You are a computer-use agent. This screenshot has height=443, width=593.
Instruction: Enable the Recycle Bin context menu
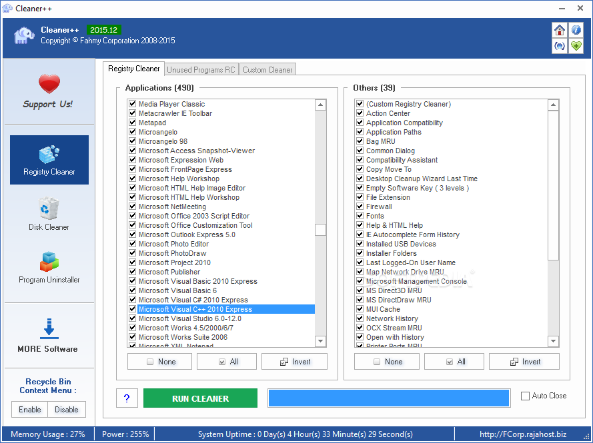pyautogui.click(x=30, y=410)
